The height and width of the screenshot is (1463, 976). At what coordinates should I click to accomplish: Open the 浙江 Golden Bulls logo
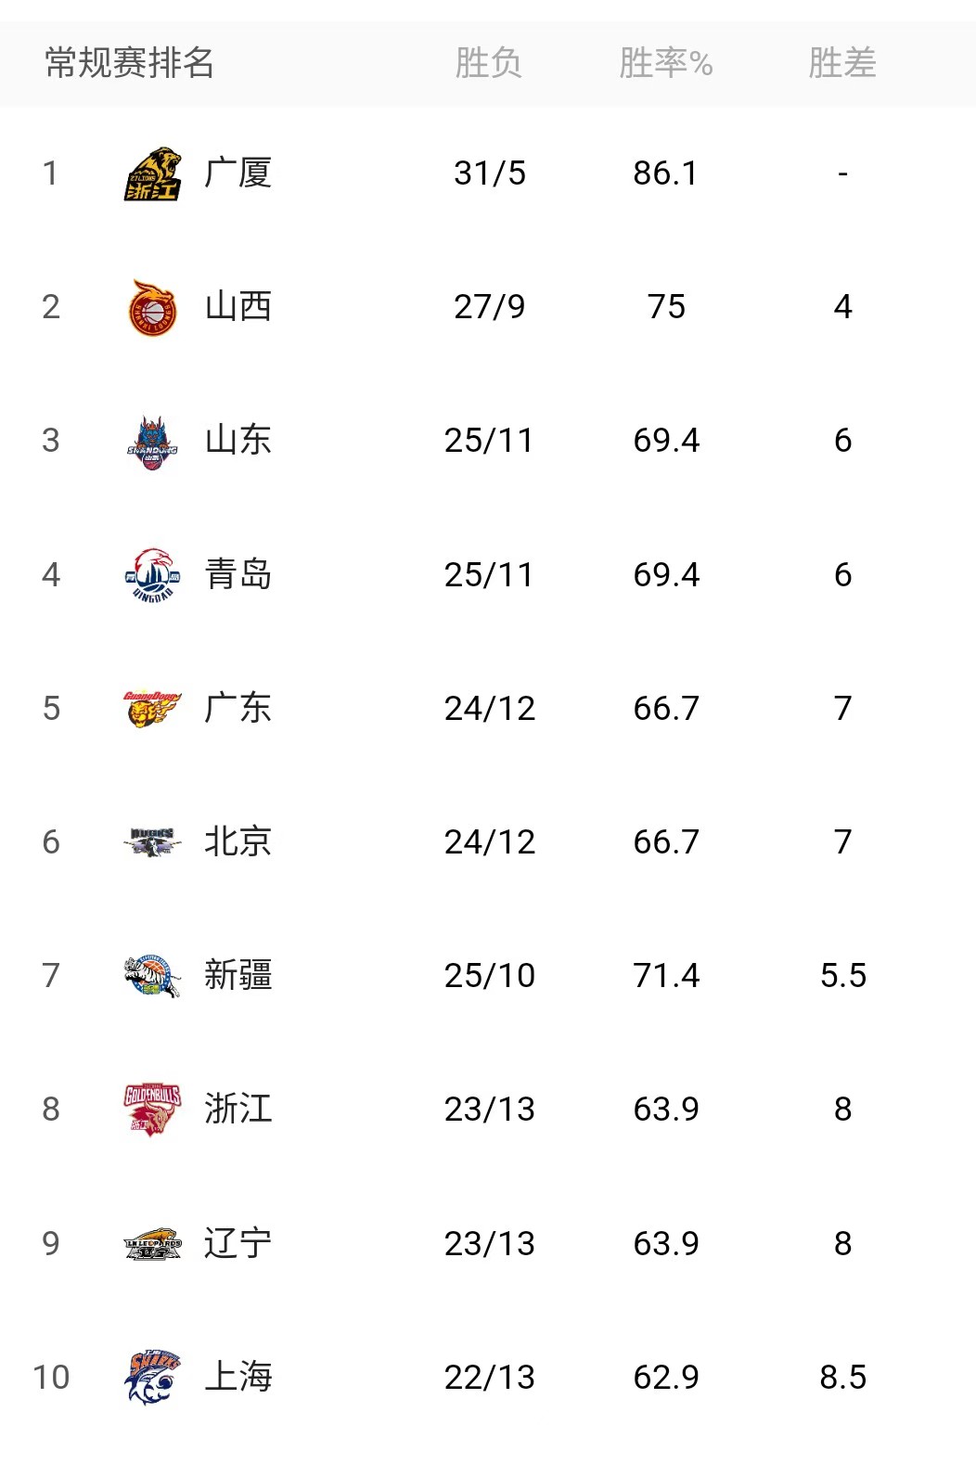pos(152,1110)
